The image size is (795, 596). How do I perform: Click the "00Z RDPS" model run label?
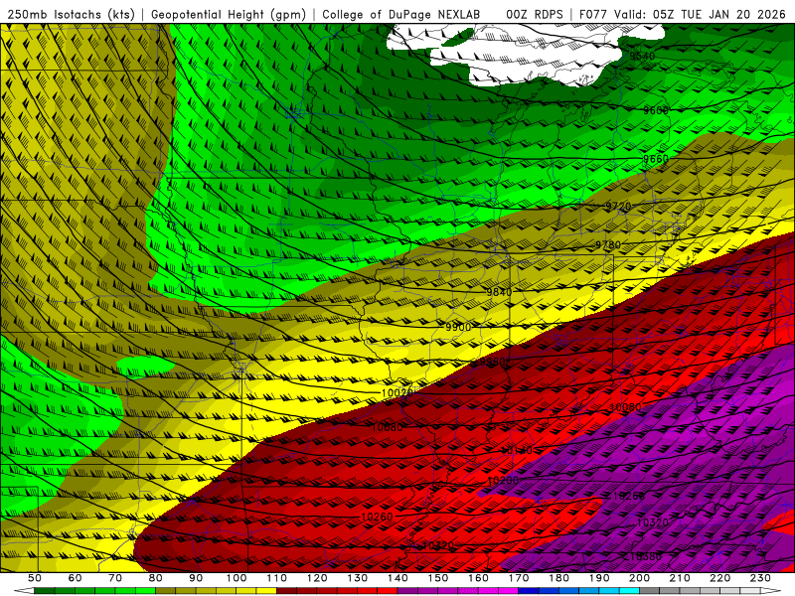535,15
